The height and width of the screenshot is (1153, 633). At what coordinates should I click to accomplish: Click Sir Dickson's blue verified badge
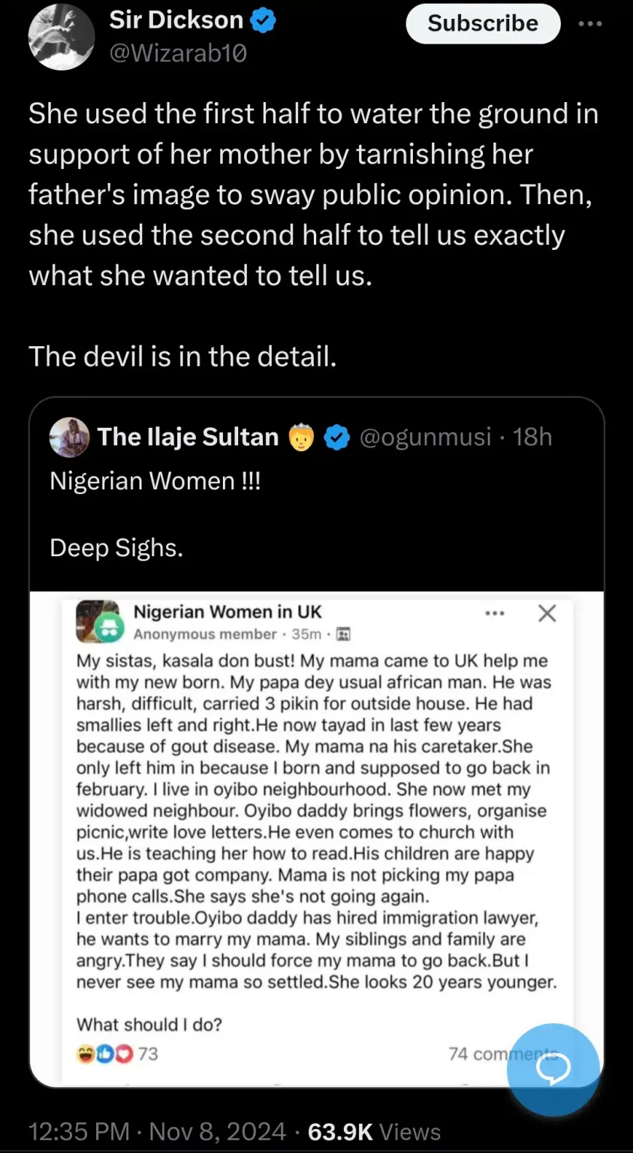(263, 20)
